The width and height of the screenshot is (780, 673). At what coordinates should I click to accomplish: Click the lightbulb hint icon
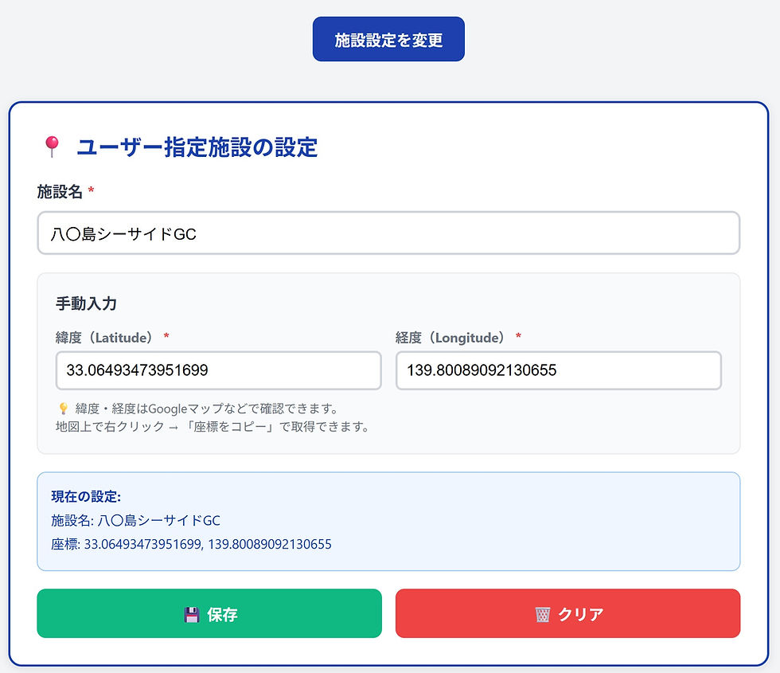63,409
